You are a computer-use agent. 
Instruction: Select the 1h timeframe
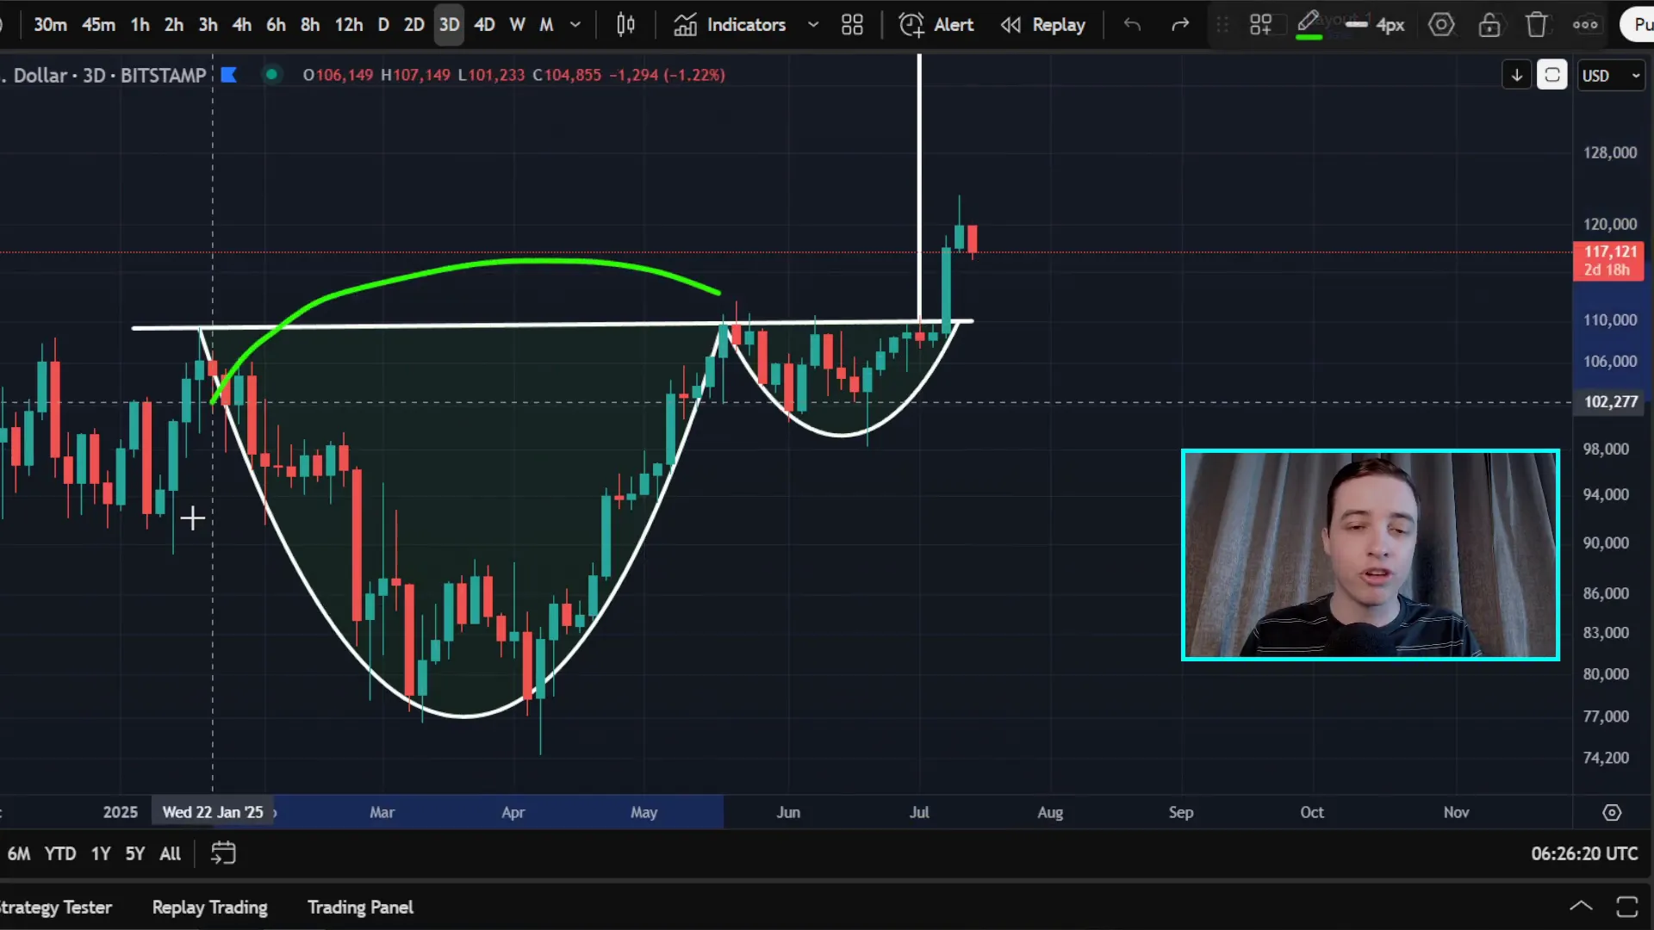tap(140, 25)
